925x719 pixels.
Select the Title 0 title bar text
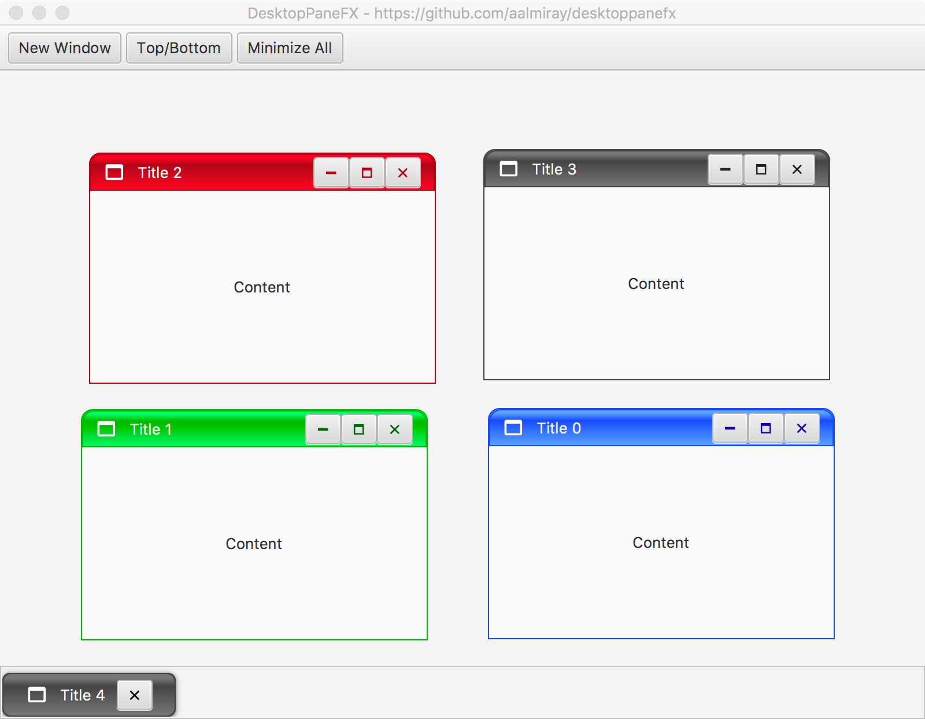click(558, 428)
